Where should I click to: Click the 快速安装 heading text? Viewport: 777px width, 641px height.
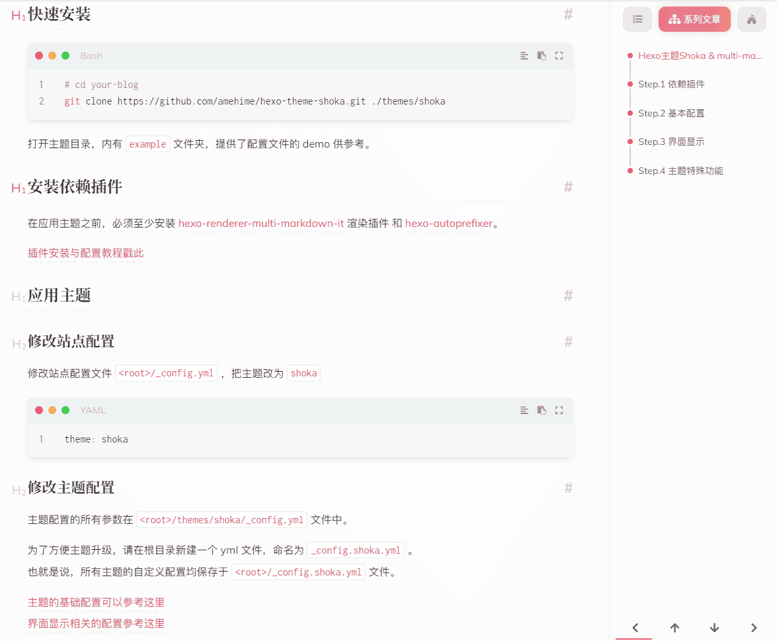pos(60,15)
